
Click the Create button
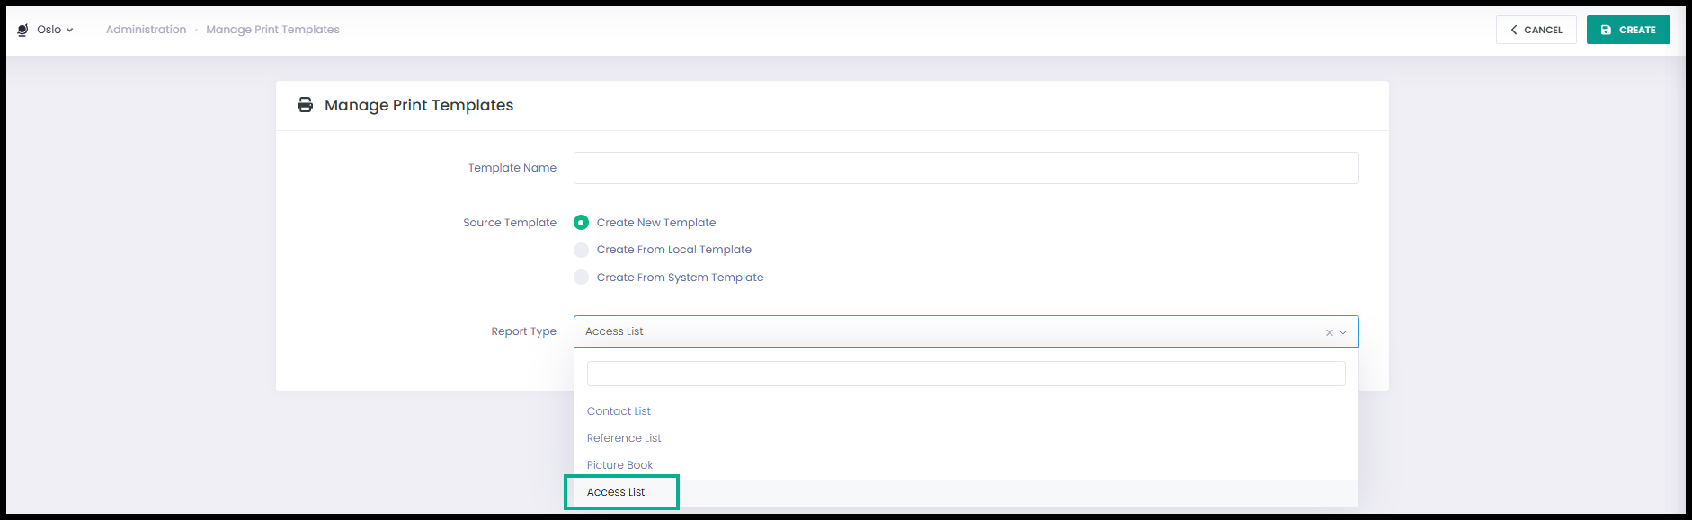(1628, 30)
